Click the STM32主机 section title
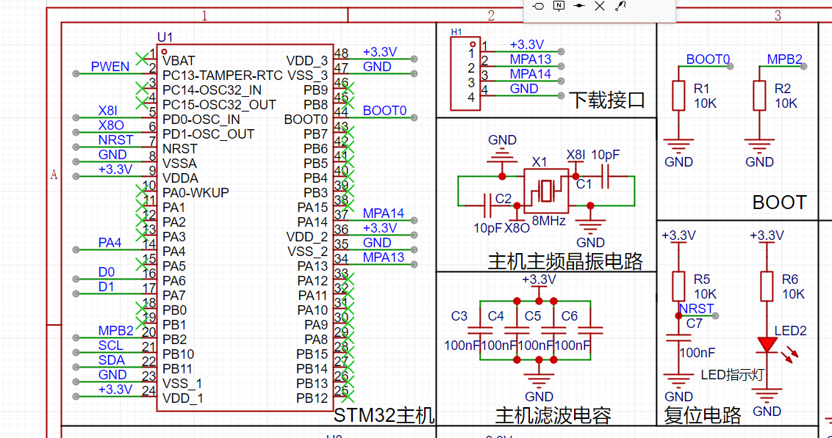Screen dimensions: 832x438 (384, 415)
